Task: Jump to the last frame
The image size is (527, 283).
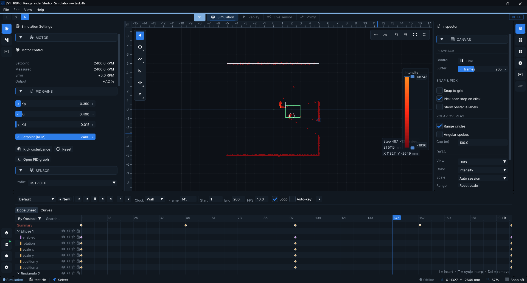Action: point(111,199)
